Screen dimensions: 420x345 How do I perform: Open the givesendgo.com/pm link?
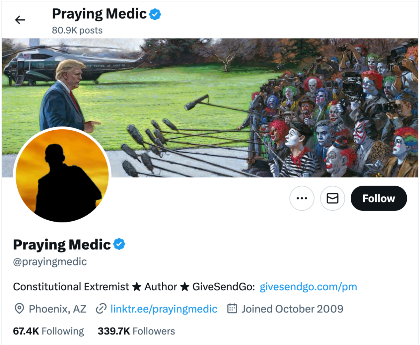click(x=308, y=287)
